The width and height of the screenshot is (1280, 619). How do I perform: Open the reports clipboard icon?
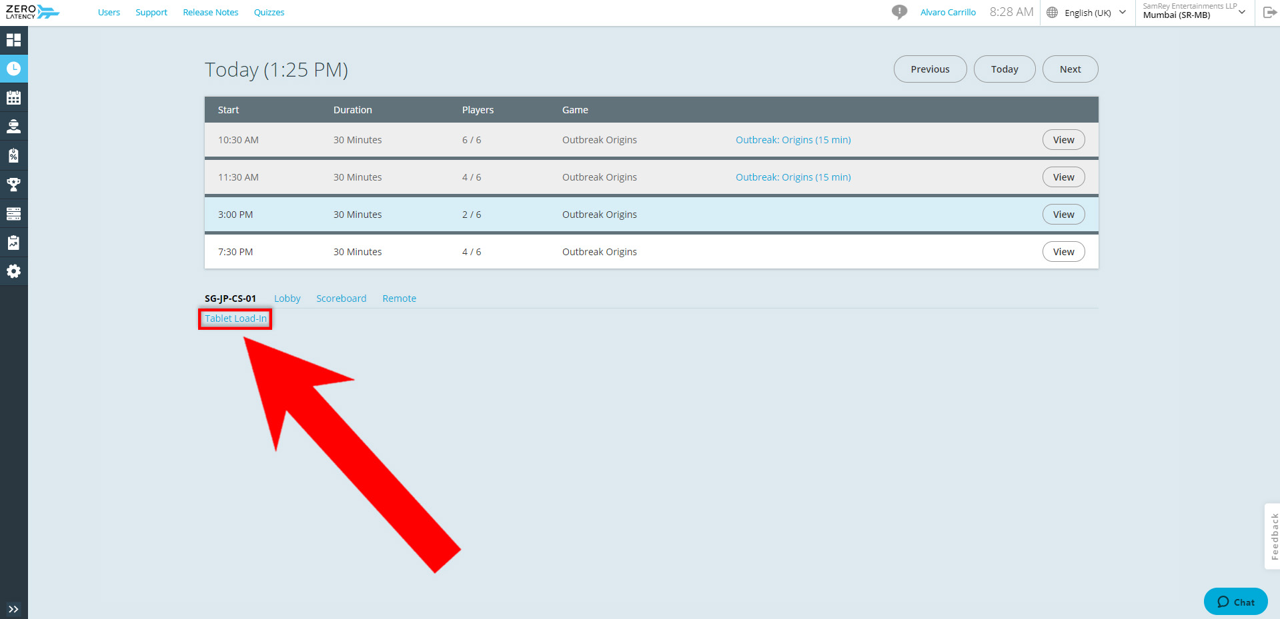[13, 242]
